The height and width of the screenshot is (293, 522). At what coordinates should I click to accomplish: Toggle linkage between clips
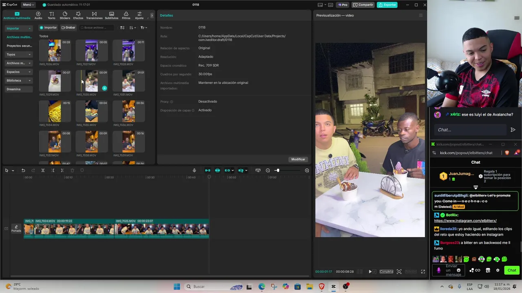(227, 171)
